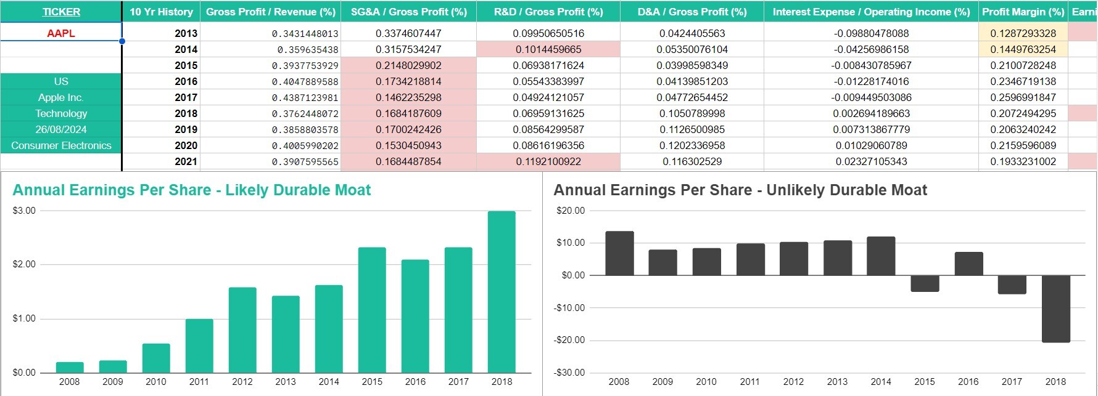Click Interest Expense / Operating Income (%) header
This screenshot has width=1098, height=396.
point(871,12)
